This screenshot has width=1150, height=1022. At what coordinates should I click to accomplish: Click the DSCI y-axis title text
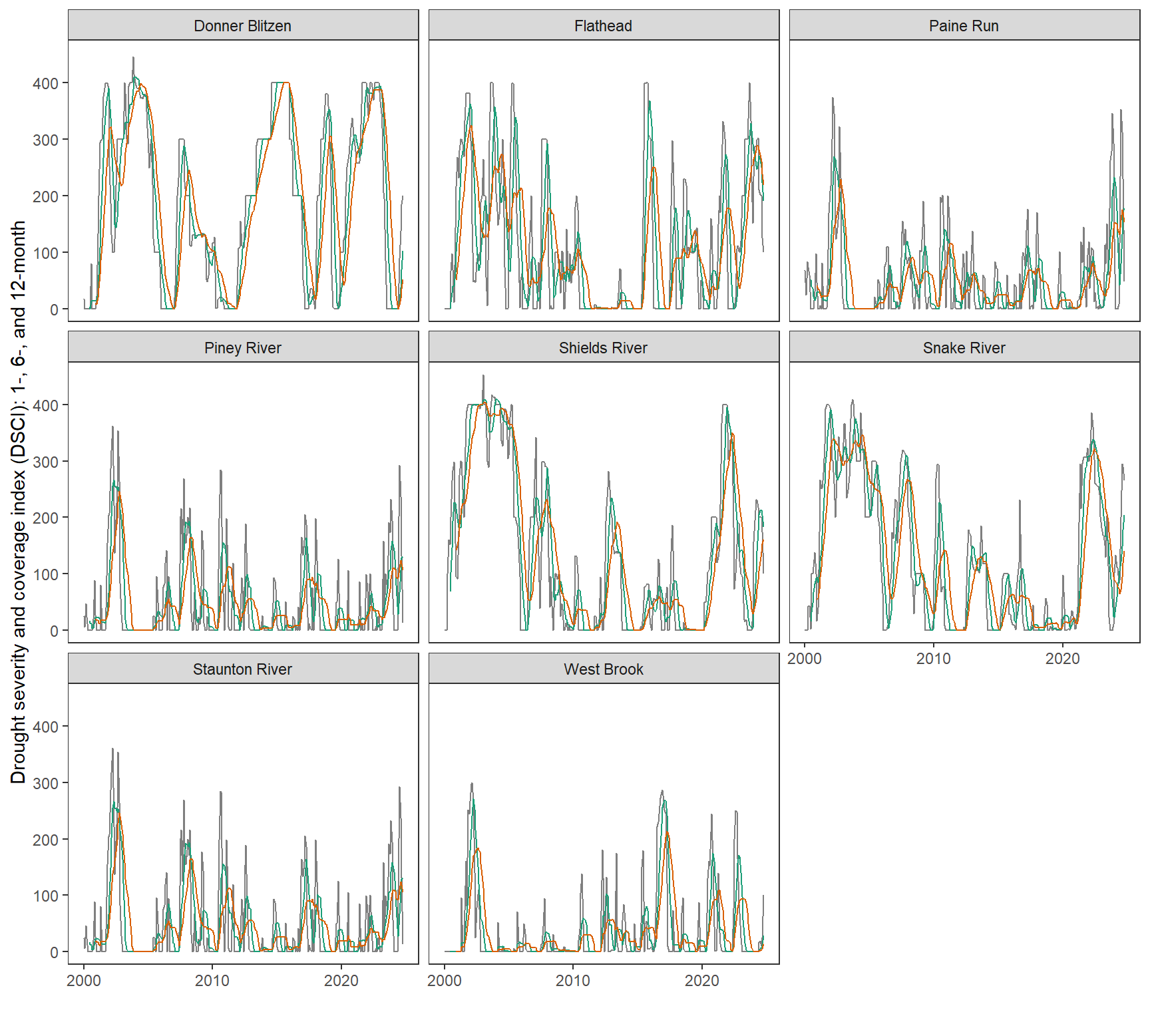[18, 502]
